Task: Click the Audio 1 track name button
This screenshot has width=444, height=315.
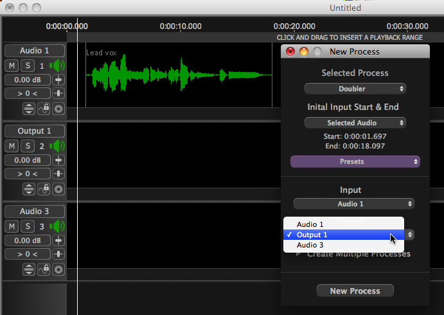Action: (35, 51)
